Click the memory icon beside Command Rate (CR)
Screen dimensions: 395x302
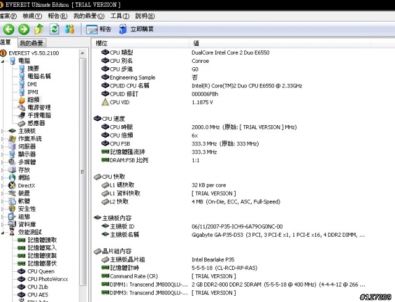(105, 276)
